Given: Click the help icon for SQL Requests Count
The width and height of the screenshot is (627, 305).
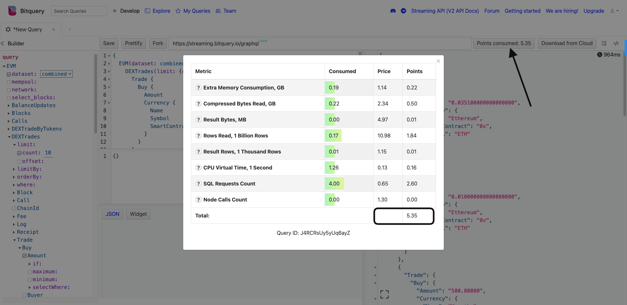Looking at the screenshot, I should (198, 184).
